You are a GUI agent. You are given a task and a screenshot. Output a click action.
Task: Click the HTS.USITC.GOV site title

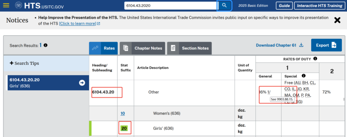pyautogui.click(x=44, y=6)
